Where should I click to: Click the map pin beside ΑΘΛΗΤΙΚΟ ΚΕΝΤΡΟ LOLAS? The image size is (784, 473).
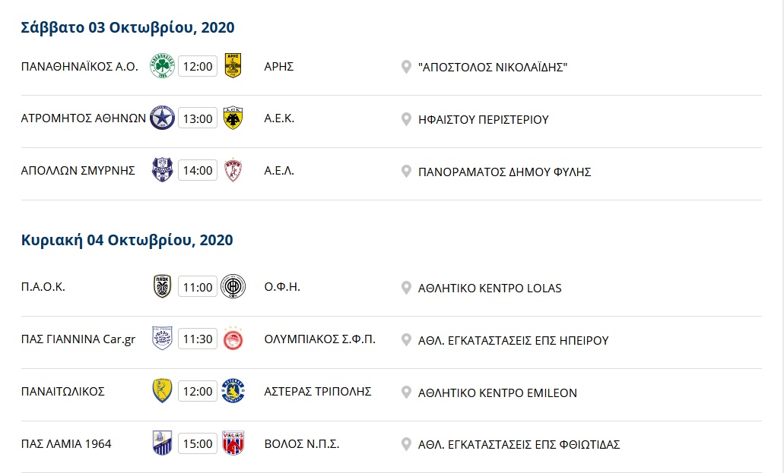point(407,288)
